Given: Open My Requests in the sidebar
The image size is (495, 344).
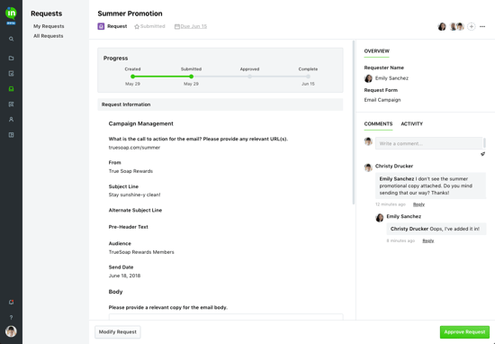Looking at the screenshot, I should (x=49, y=26).
